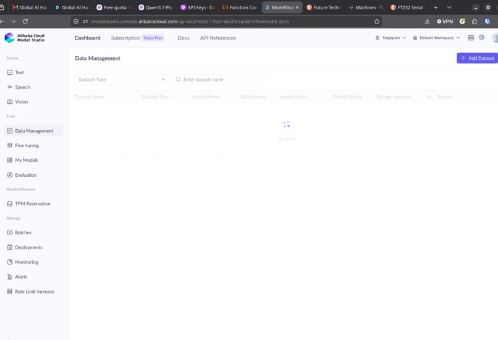The image size is (498, 340).
Task: Select the Data Management icon
Action: (x=10, y=130)
